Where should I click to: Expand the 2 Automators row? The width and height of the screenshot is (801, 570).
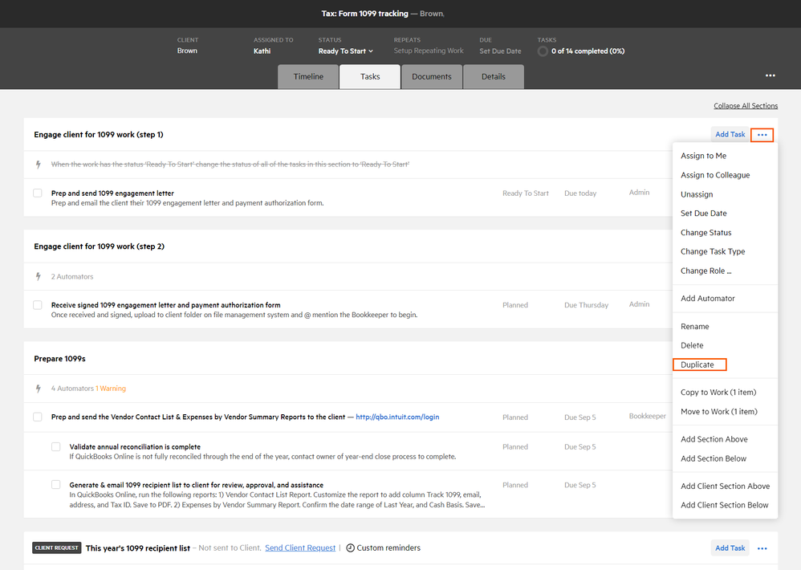(x=72, y=277)
